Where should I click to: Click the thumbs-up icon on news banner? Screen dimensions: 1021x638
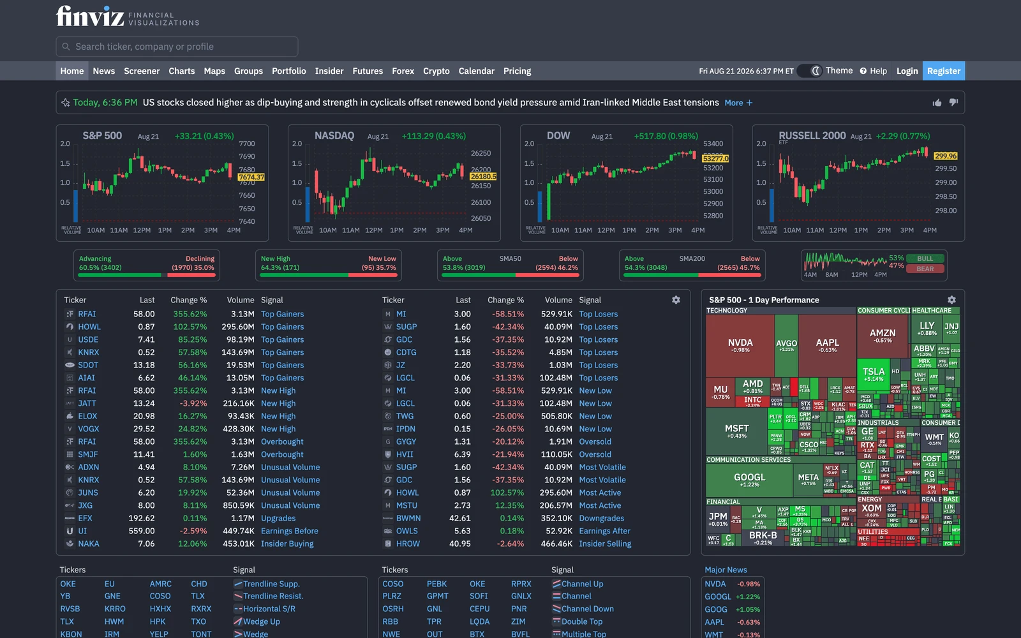[937, 103]
